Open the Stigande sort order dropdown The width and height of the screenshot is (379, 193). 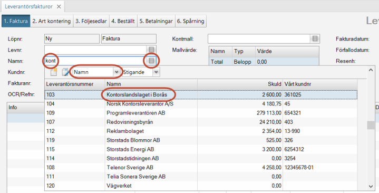[156, 72]
